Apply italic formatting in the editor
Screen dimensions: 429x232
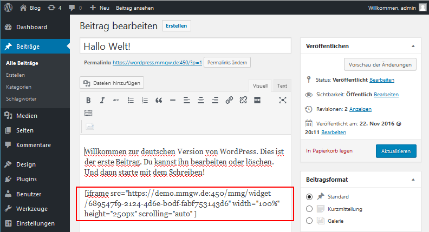pos(102,100)
